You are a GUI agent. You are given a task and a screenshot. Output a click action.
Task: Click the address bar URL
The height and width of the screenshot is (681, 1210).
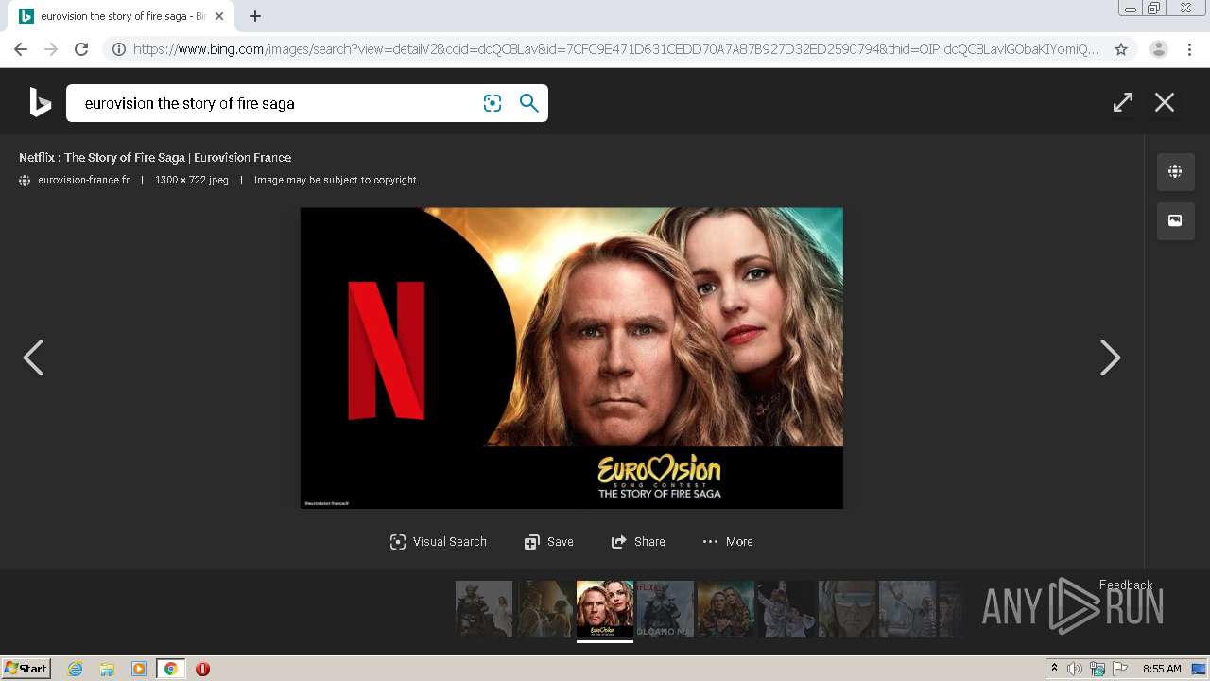615,49
